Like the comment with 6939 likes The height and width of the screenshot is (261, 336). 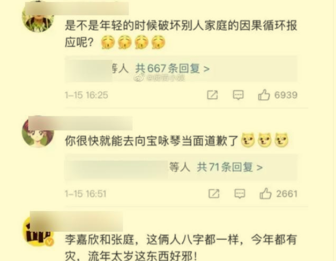coord(264,95)
